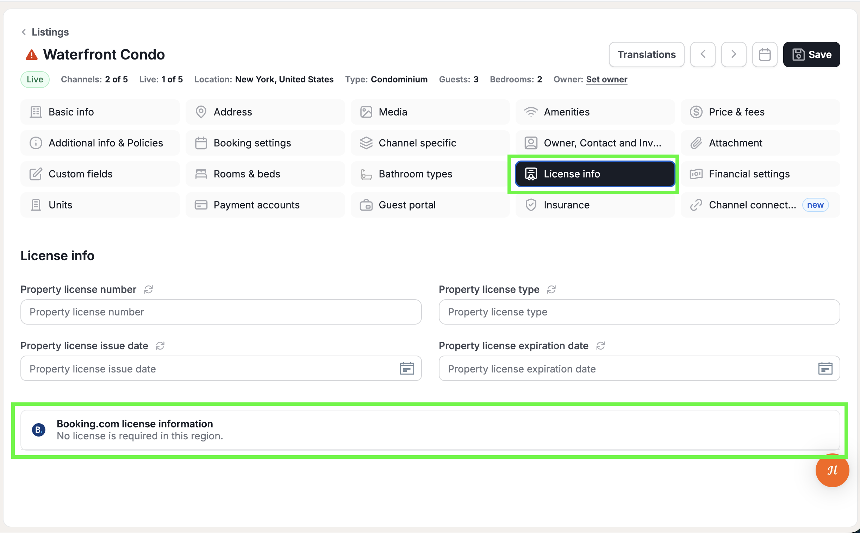Click the Live status badge
Viewport: 860px width, 533px height.
click(35, 80)
